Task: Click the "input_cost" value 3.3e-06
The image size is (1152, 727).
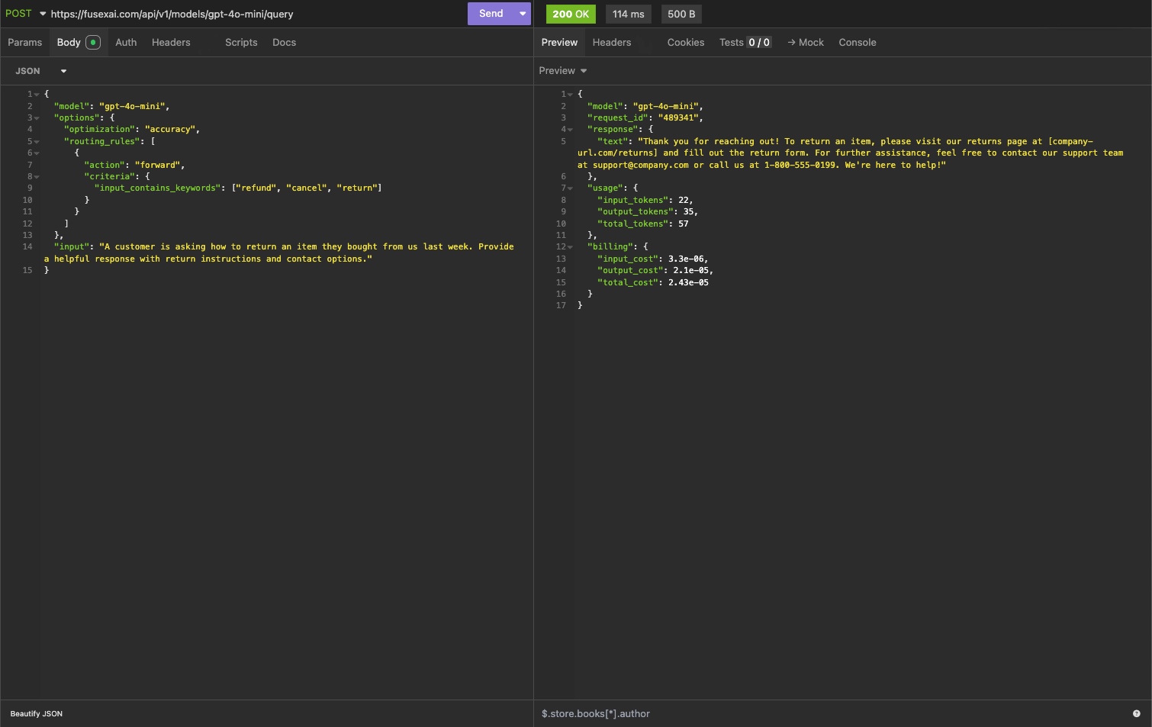Action: (686, 259)
